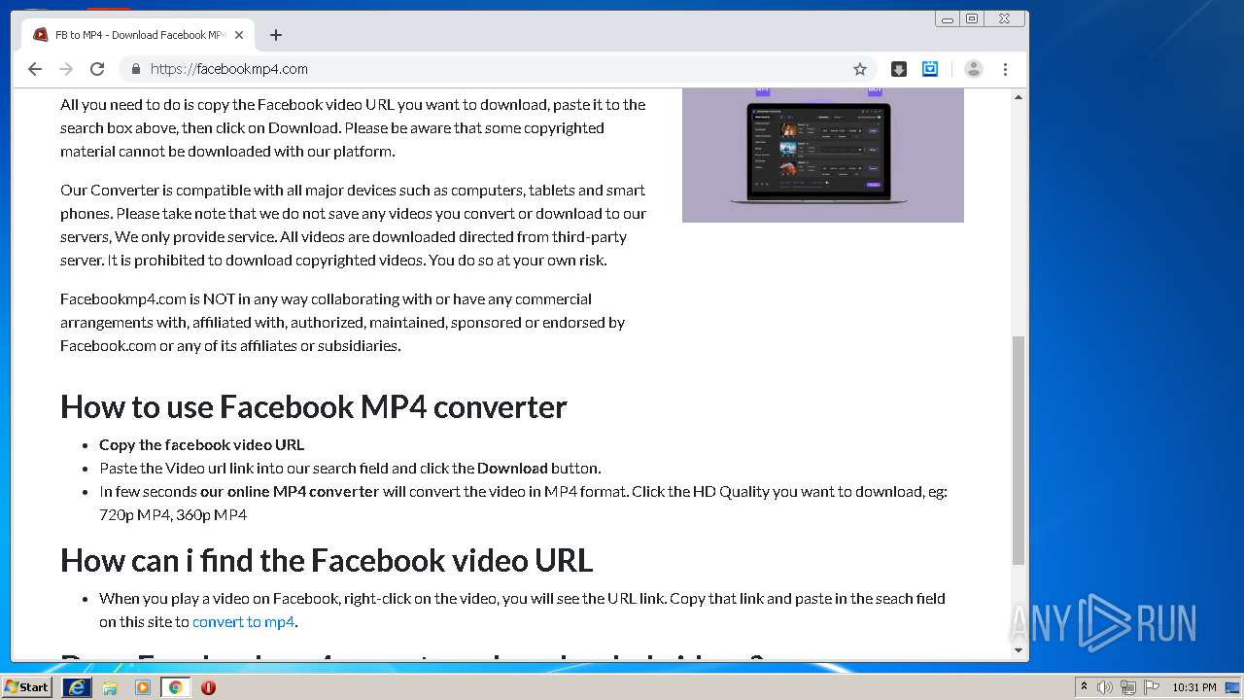Switch to Chrome in the taskbar
The width and height of the screenshot is (1244, 700).
coord(176,687)
